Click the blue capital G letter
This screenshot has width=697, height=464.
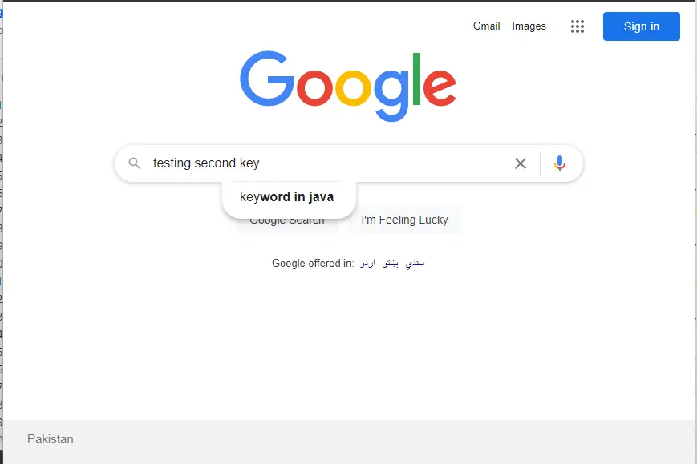click(267, 79)
